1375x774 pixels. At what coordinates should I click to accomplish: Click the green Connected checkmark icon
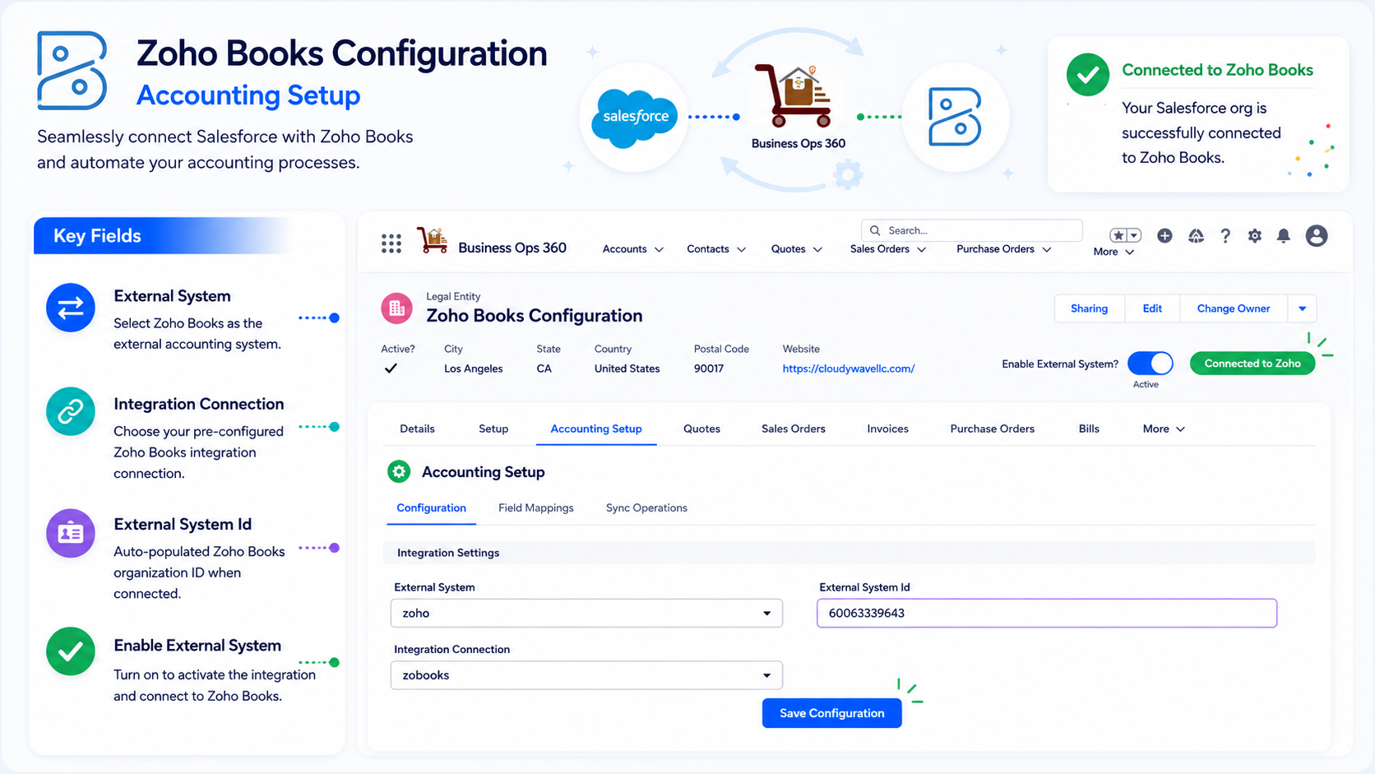(x=1088, y=75)
